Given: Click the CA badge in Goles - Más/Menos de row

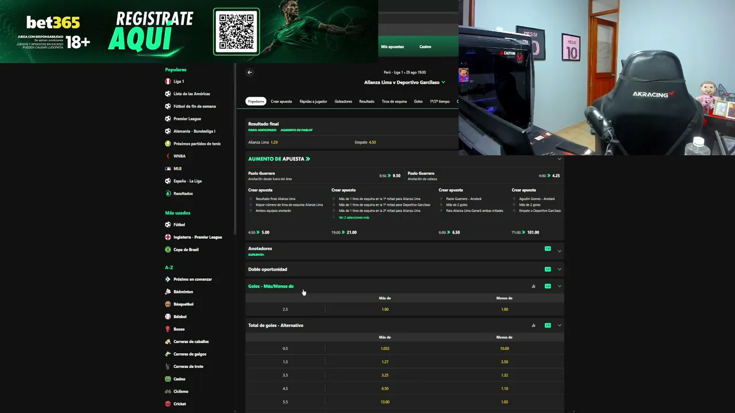Looking at the screenshot, I should tap(548, 286).
